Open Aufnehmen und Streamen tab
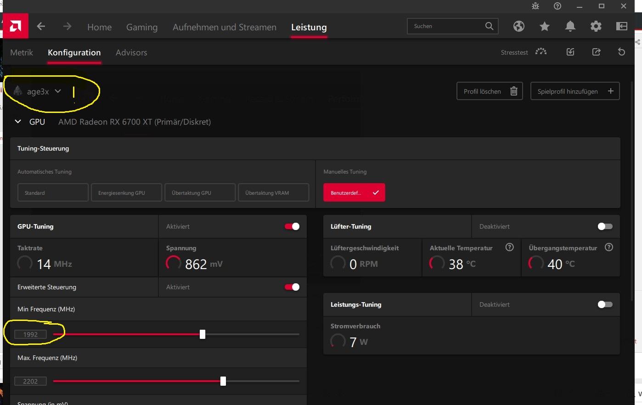This screenshot has width=642, height=405. click(x=225, y=27)
